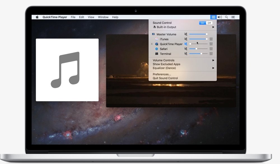Select Built-in Output menu item
This screenshot has width=280, height=164.
[x=183, y=27]
